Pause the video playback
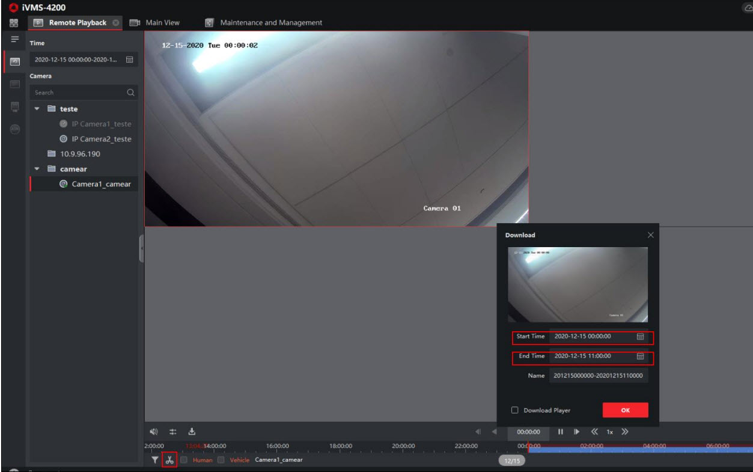The height and width of the screenshot is (472, 753). click(x=560, y=432)
